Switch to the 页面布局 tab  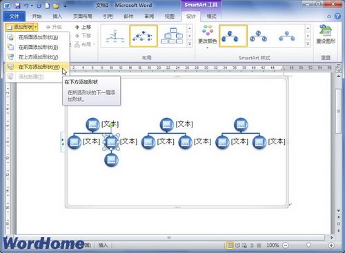(83, 16)
